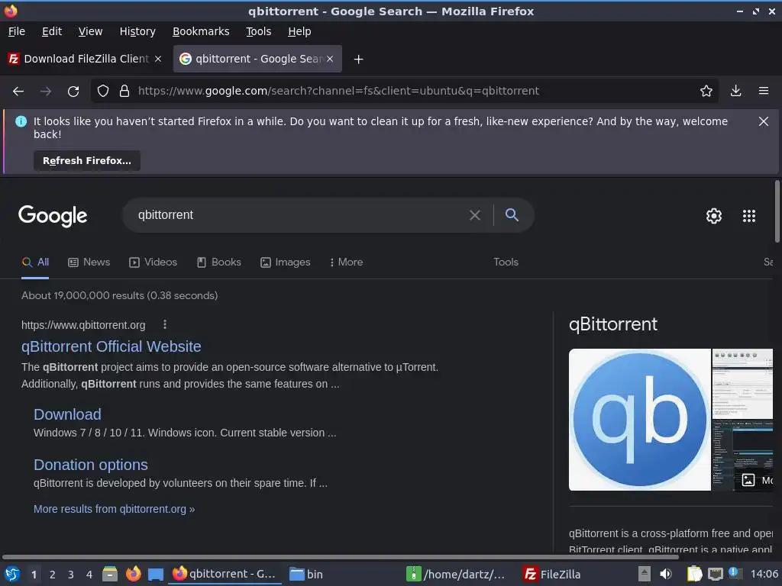The height and width of the screenshot is (586, 782).
Task: Launch the file manager from the panel
Action: pos(110,574)
